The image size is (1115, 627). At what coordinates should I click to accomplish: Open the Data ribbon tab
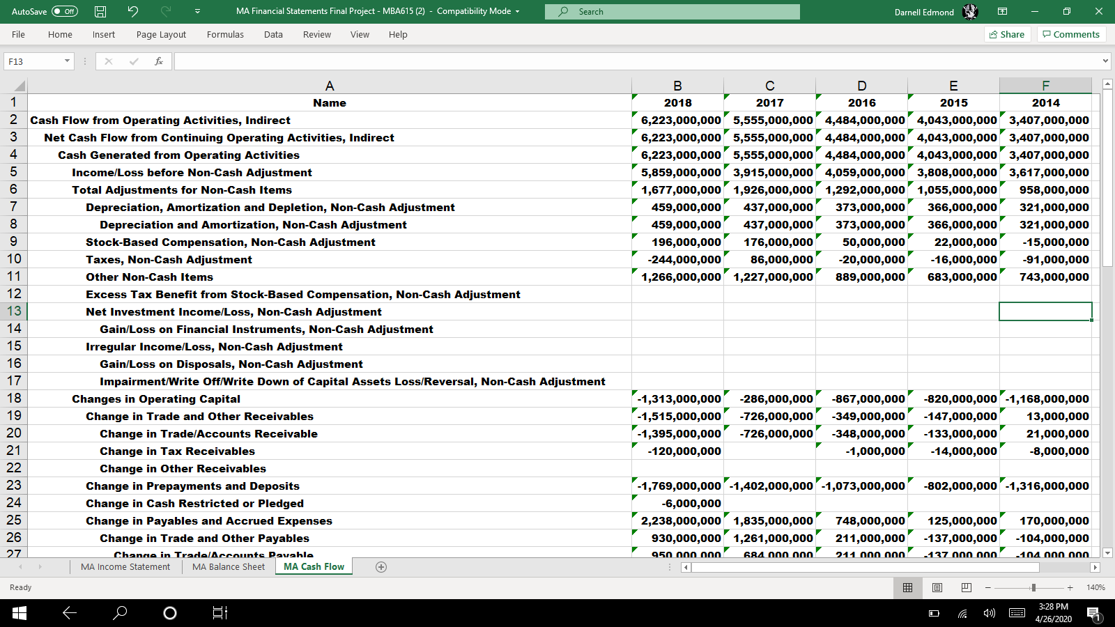(273, 34)
